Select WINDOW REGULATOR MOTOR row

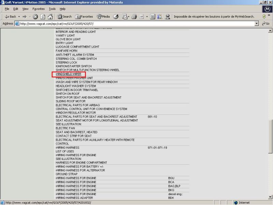[76, 113]
